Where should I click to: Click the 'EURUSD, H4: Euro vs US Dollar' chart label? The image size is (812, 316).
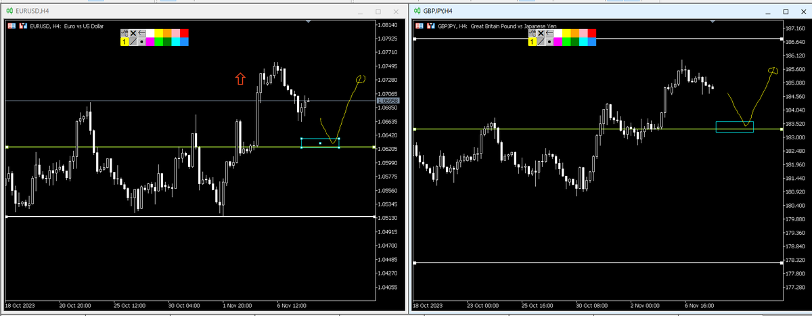66,26
